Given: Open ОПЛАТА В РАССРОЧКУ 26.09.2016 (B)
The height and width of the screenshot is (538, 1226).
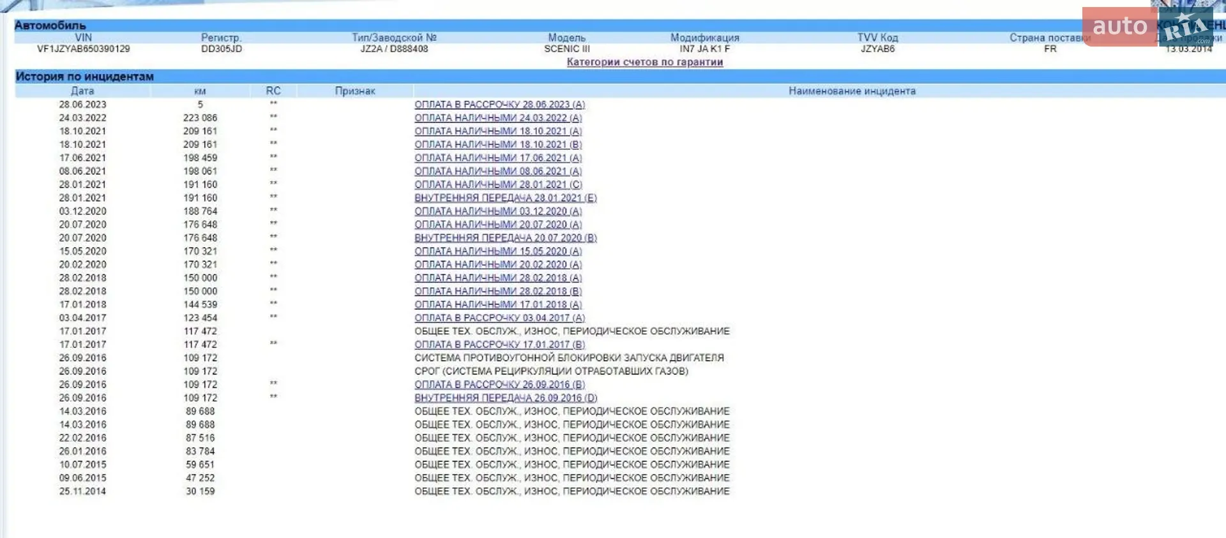Looking at the screenshot, I should pyautogui.click(x=500, y=385).
